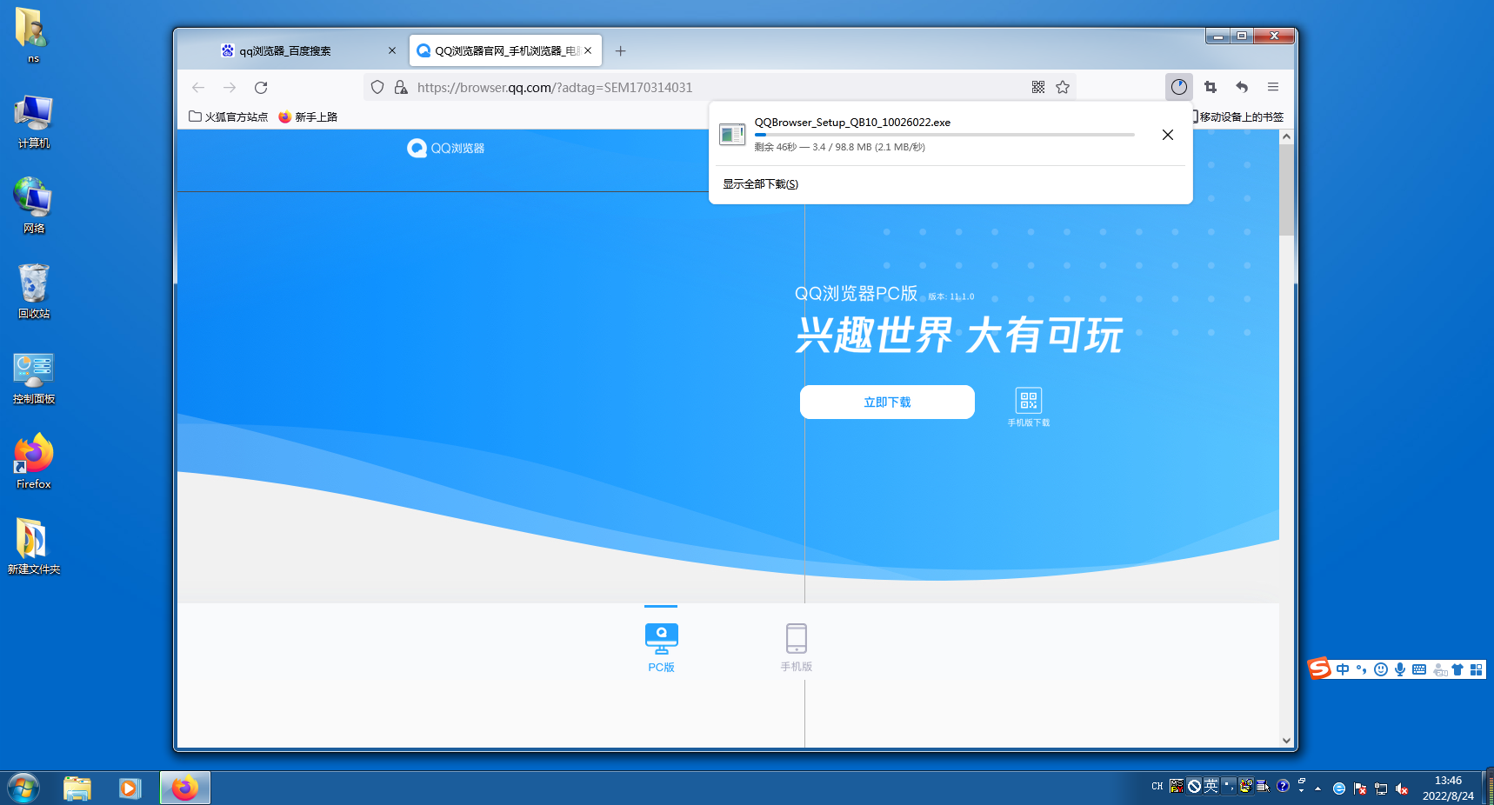Viewport: 1494px width, 805px height.
Task: Click the back navigation arrow
Action: coord(198,87)
